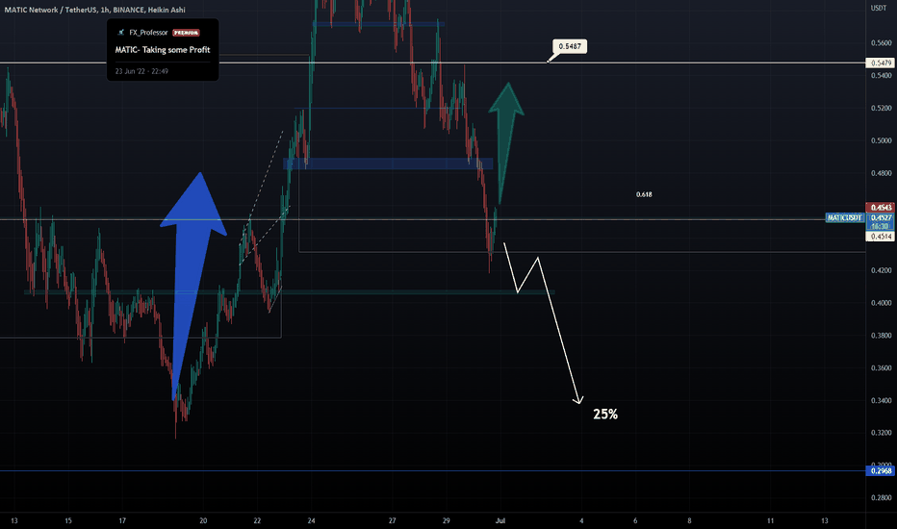Click the PREMIUM badge on idea card

pos(186,33)
